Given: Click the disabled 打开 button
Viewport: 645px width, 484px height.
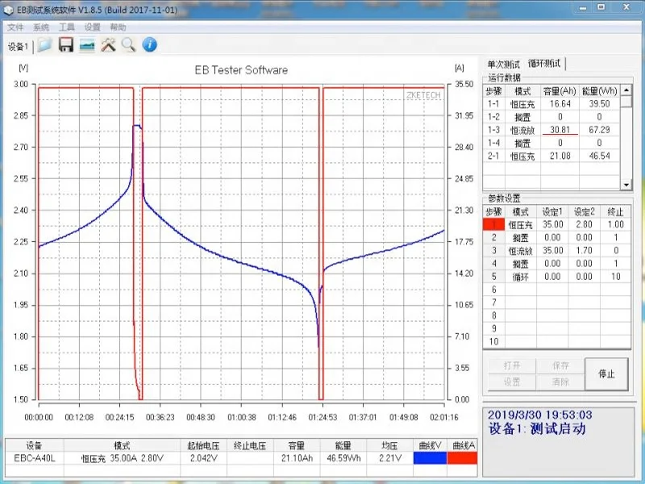Looking at the screenshot, I should pos(512,365).
